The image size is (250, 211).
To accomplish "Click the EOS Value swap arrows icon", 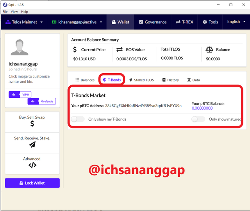I will coord(120,49).
